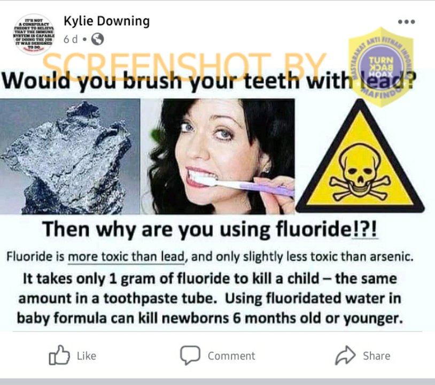Viewport: 435px width, 385px height.
Task: Open the post's three-dot options menu
Action: click(x=407, y=21)
